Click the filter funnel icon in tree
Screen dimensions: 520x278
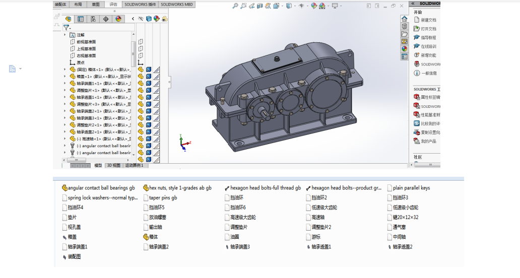tap(66, 28)
